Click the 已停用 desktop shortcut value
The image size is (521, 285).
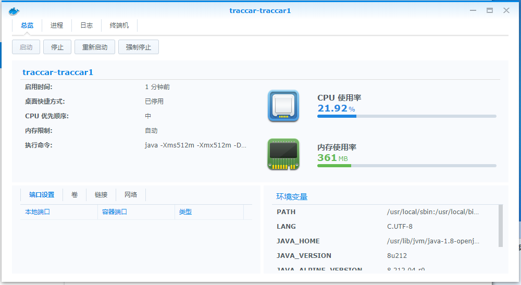click(x=154, y=101)
